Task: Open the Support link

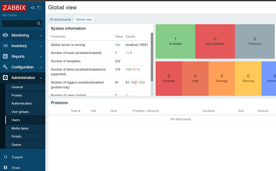Action: tap(17, 157)
